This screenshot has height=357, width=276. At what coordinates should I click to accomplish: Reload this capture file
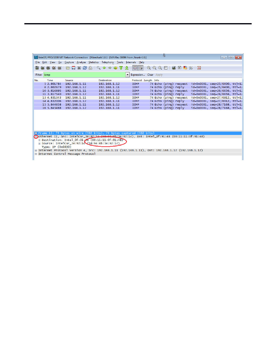(x=85, y=68)
